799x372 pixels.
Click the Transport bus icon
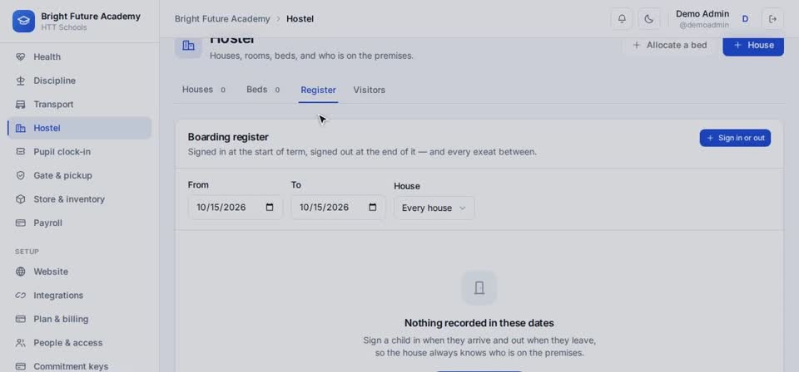[x=20, y=104]
